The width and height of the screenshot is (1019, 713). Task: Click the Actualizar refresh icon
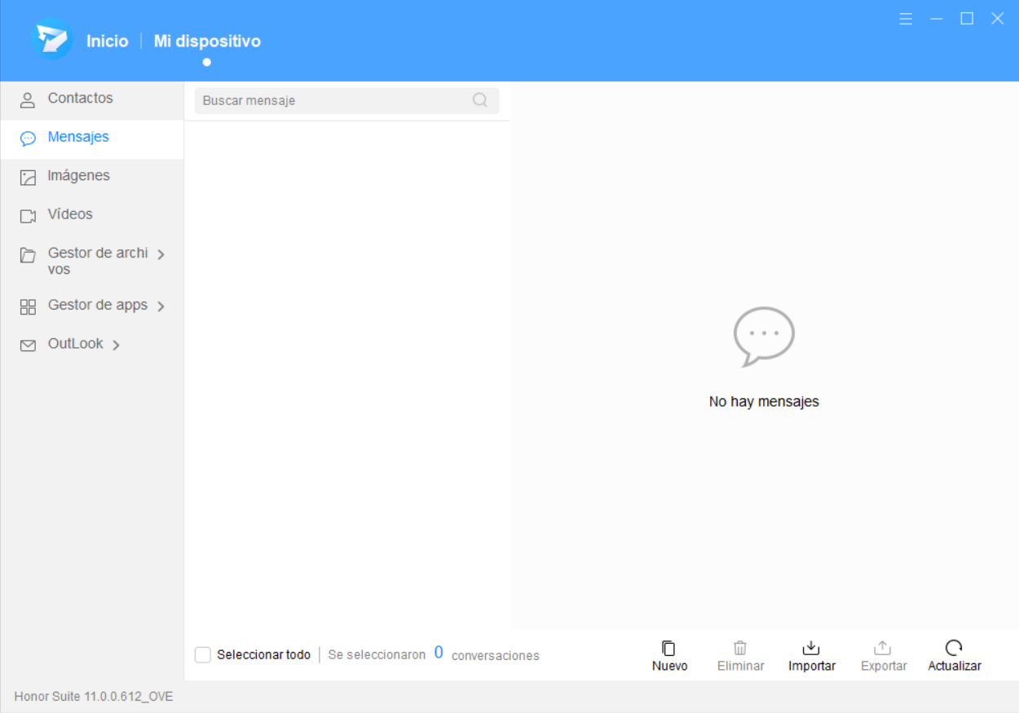coord(954,649)
